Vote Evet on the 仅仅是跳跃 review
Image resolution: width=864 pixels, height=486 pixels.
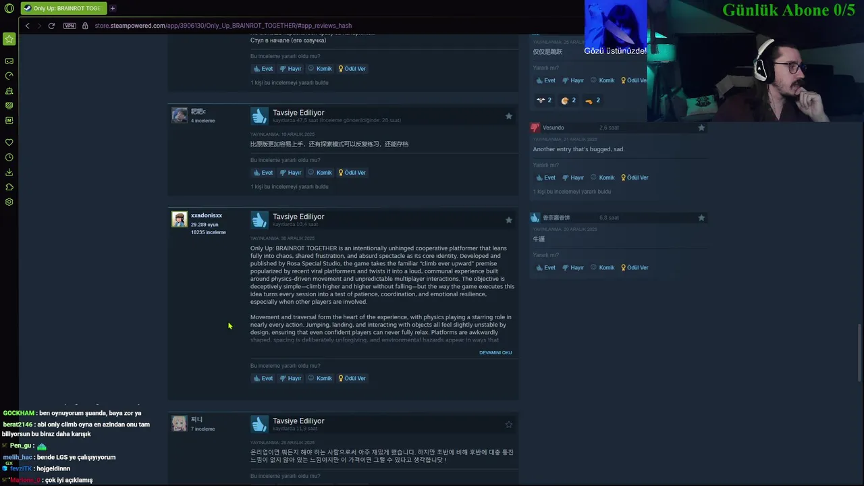coord(545,81)
